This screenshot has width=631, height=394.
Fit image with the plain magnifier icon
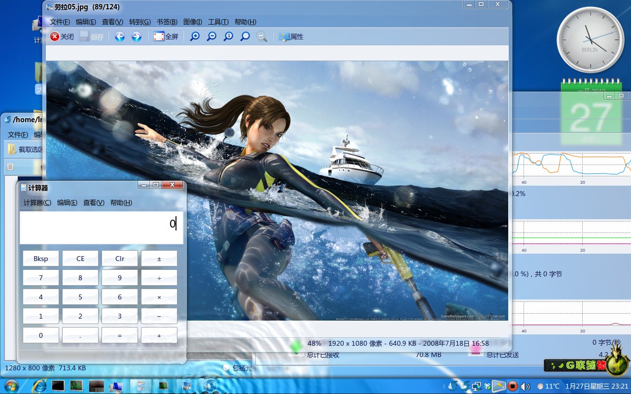(245, 36)
